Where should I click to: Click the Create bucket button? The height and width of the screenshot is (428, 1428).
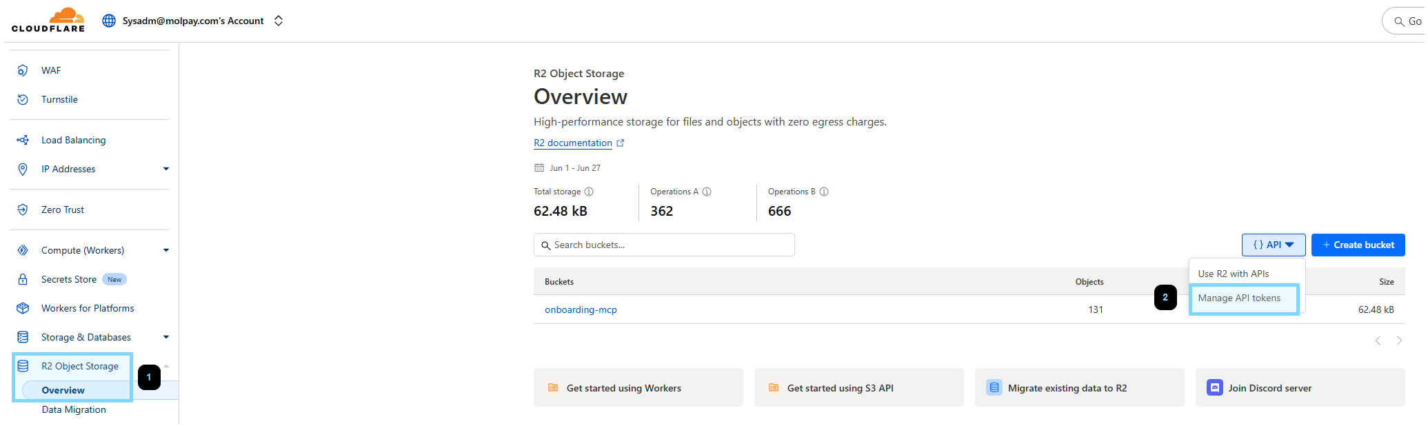(x=1358, y=245)
